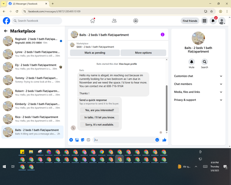Open Kimberly's apartment conversation

pos(32,106)
